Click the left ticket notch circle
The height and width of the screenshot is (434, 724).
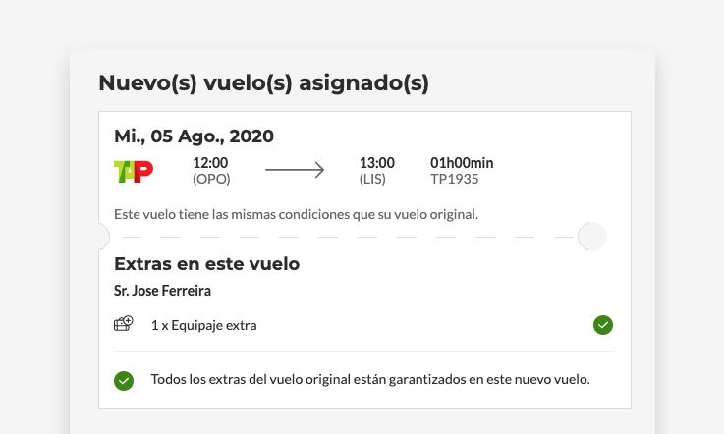point(100,237)
